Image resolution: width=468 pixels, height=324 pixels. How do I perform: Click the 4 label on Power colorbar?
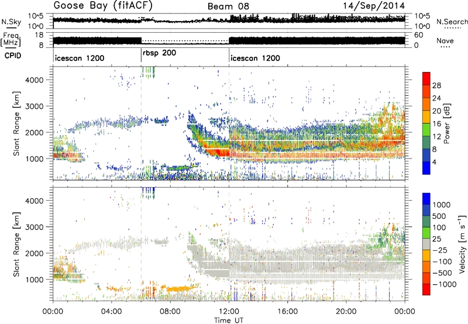pos(435,163)
